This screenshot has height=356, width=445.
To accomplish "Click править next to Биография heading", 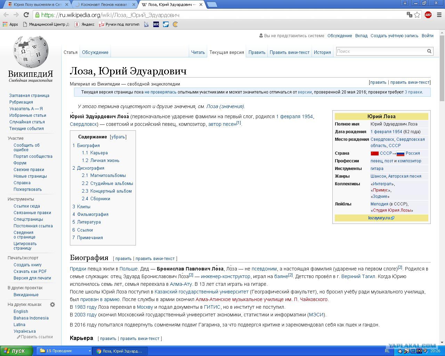I will 123,259.
